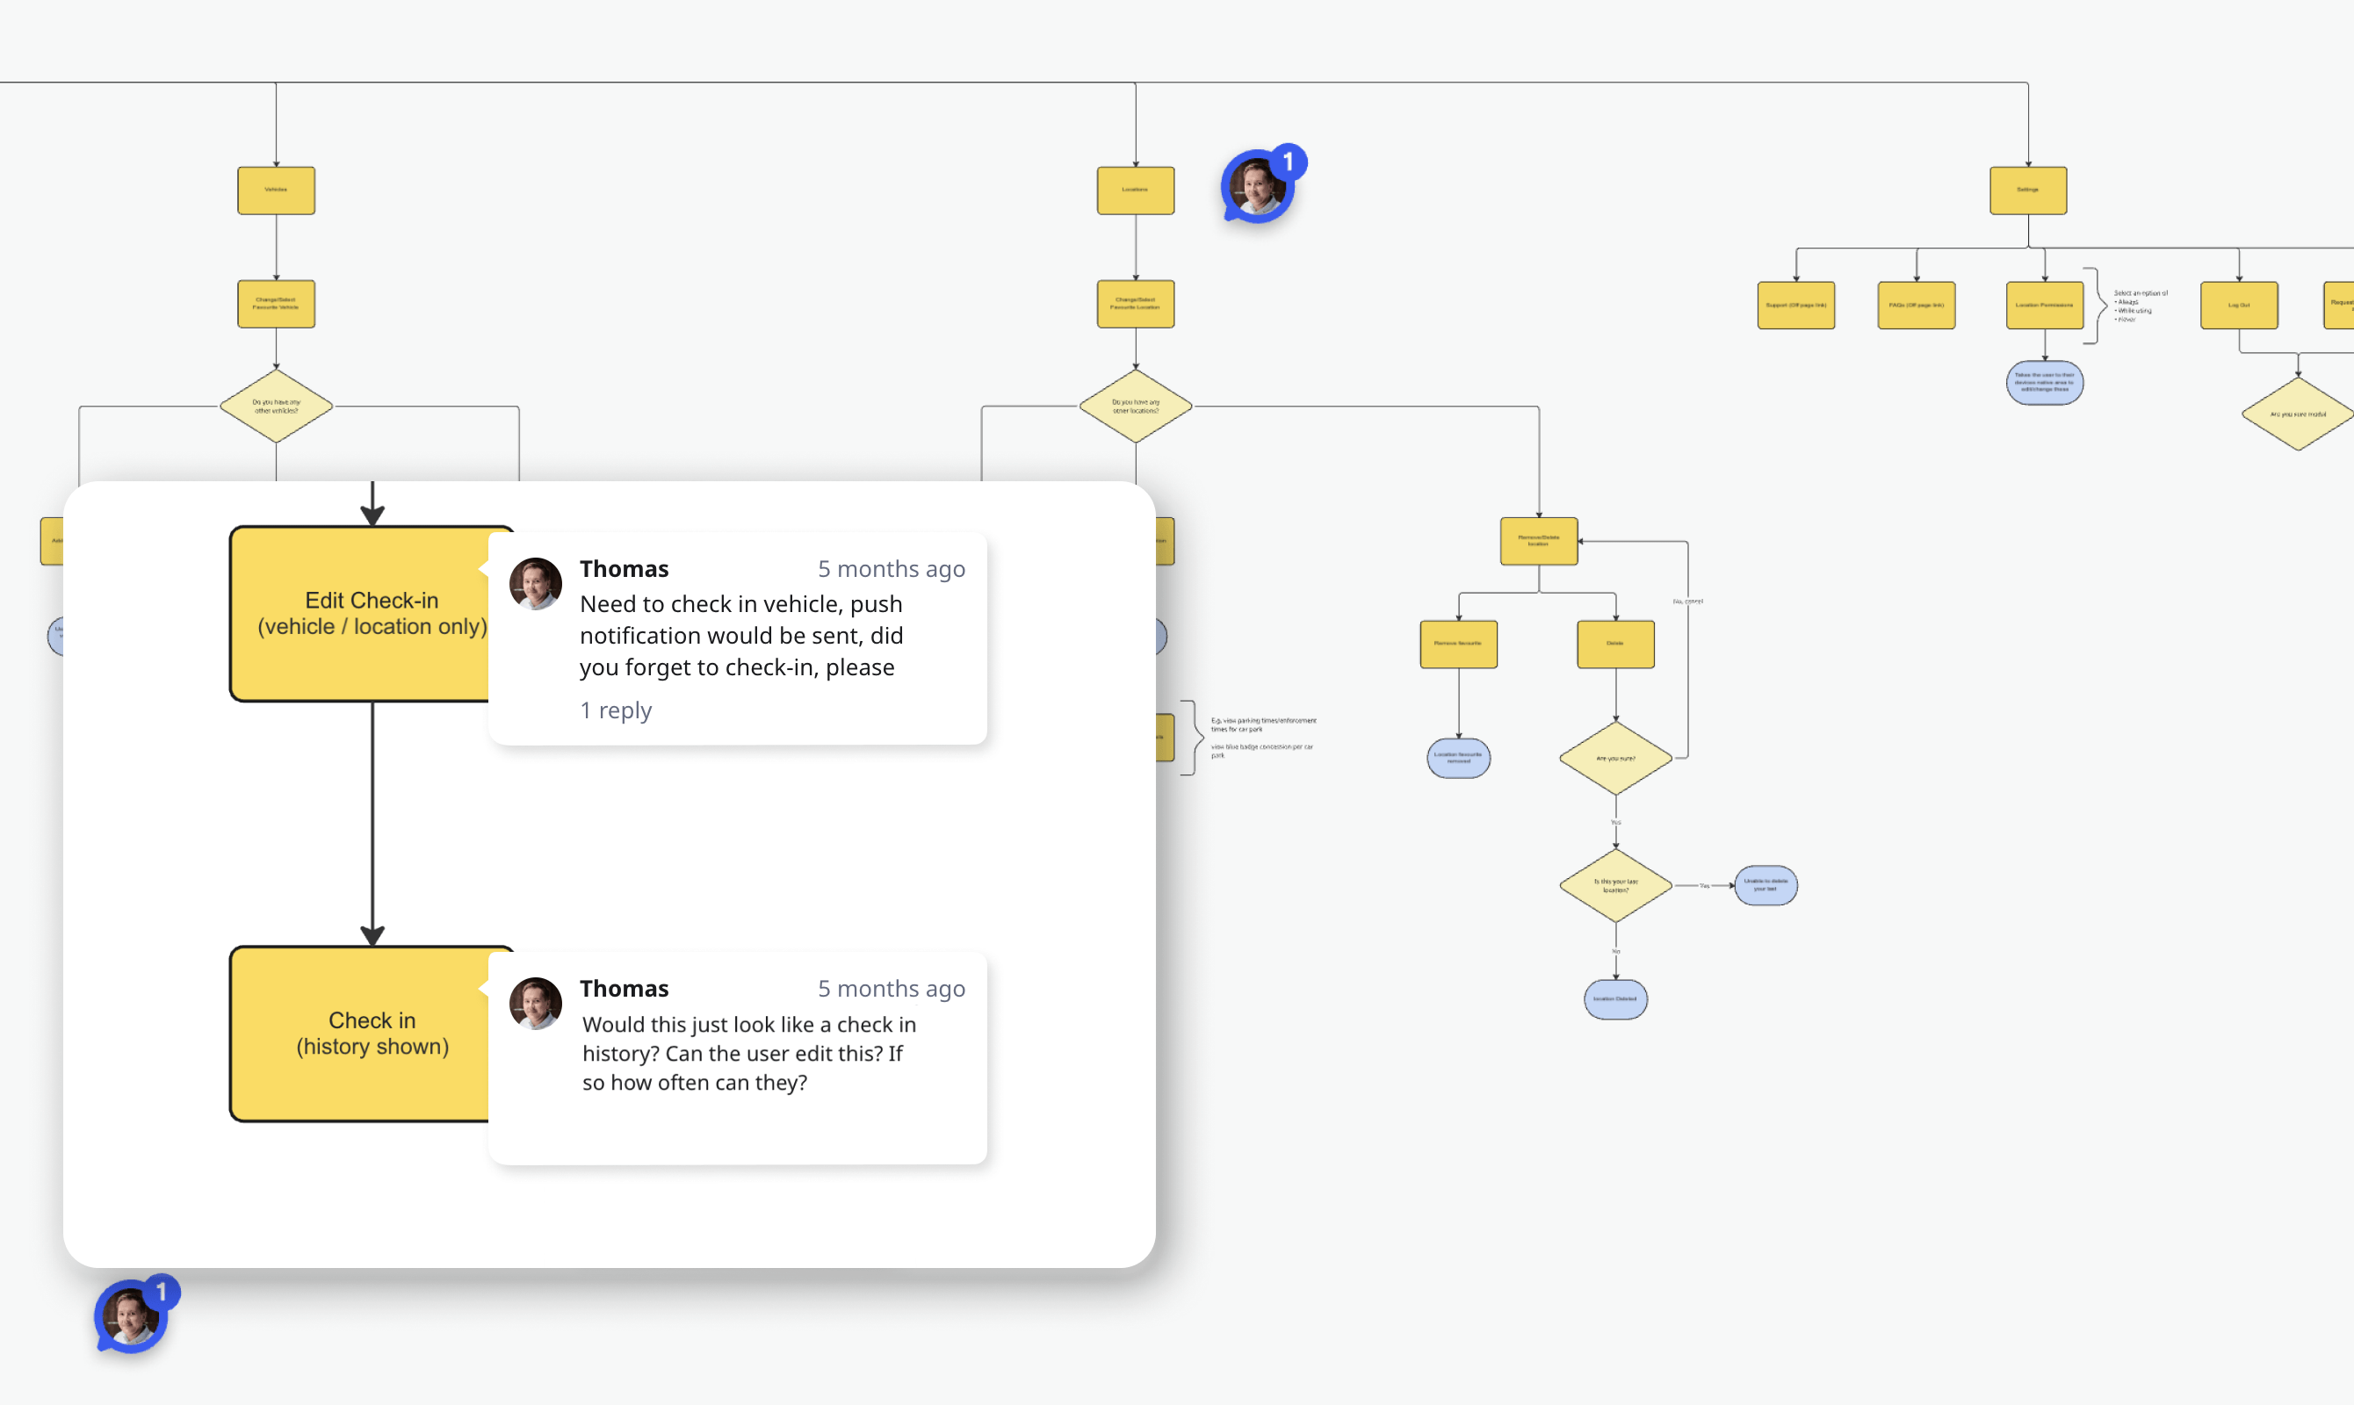
Task: Select the Settings flowchart node
Action: [2028, 191]
